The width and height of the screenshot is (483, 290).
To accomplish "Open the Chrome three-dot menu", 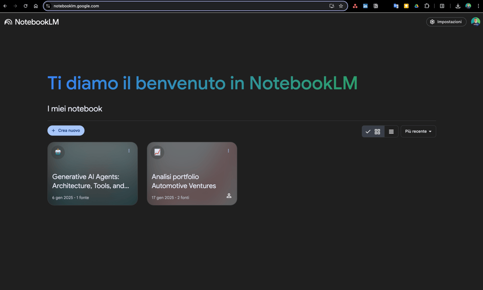I will coord(478,6).
